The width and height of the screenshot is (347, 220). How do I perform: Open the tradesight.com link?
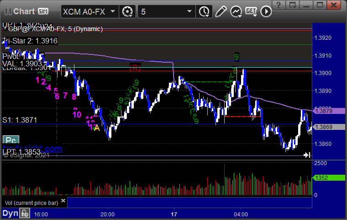point(32,148)
